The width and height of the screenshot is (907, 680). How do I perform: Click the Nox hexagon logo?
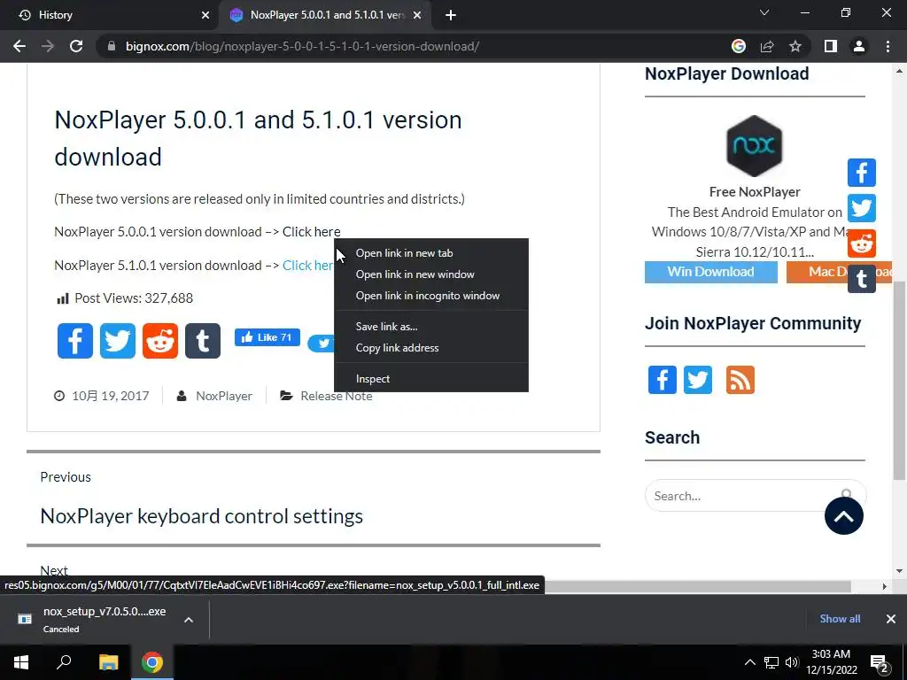pos(755,146)
